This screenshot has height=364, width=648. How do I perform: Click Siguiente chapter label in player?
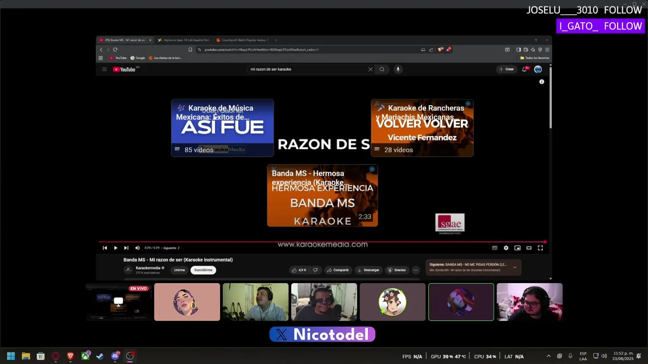(x=171, y=248)
